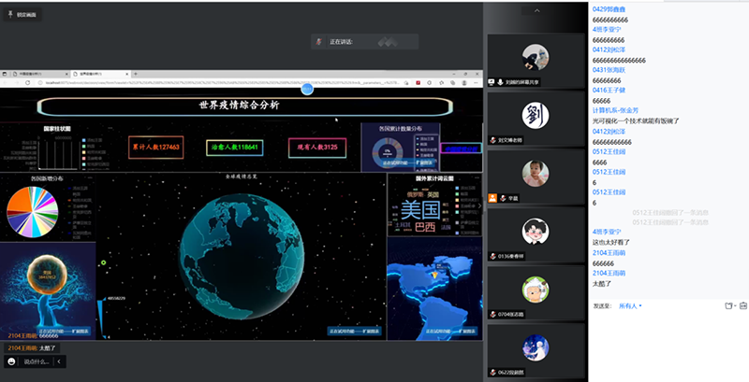The width and height of the screenshot is (749, 382).
Task: Open the 所有人 recipient dropdown
Action: click(x=629, y=305)
